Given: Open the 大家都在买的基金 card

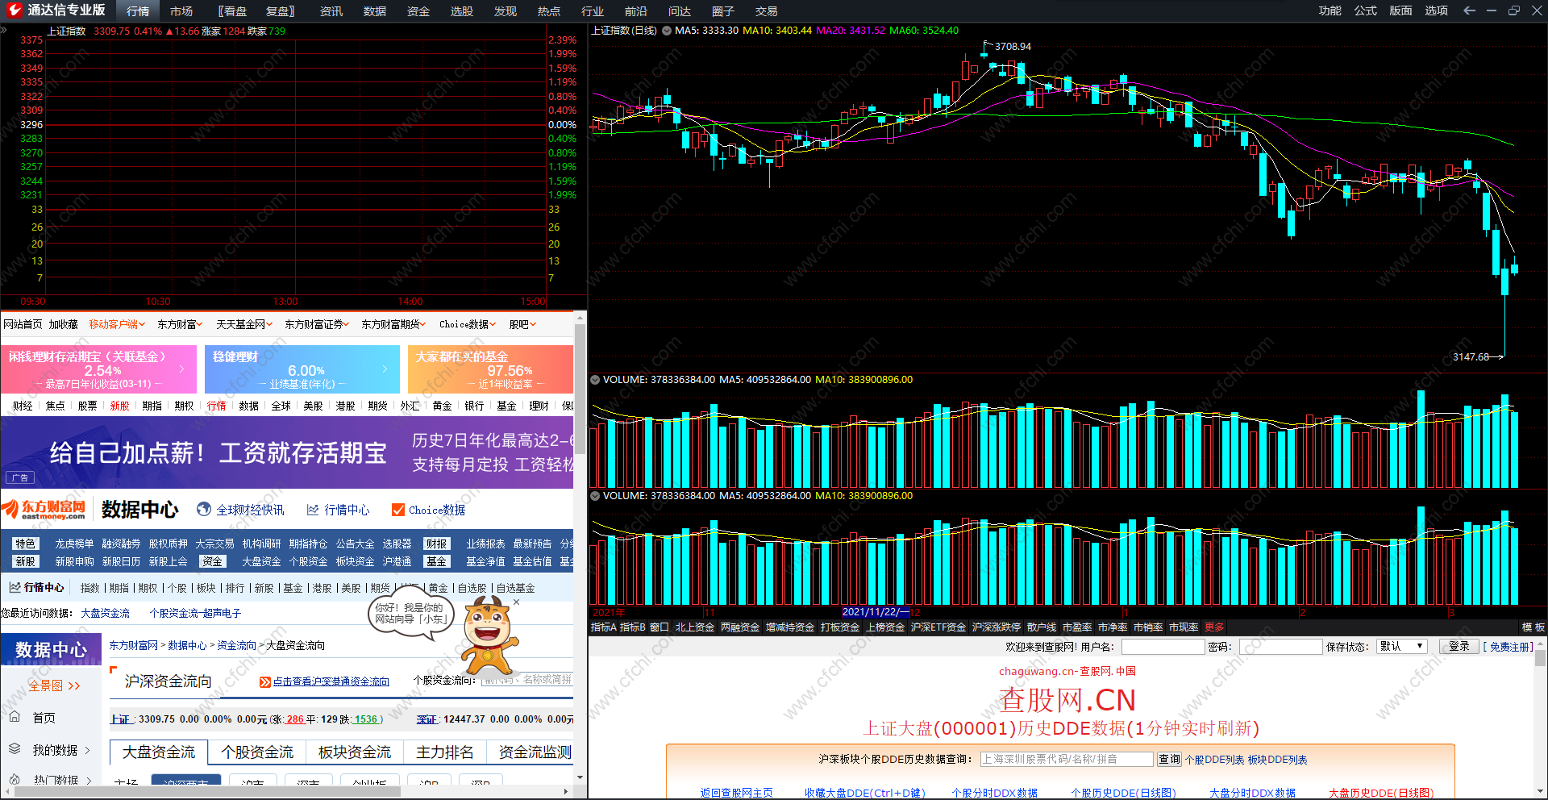Looking at the screenshot, I should (x=490, y=369).
